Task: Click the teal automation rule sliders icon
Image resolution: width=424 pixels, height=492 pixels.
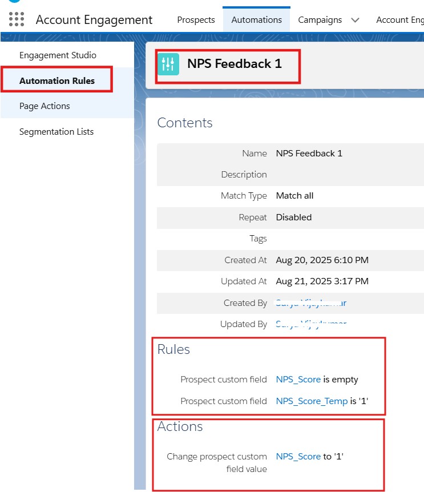Action: (168, 64)
